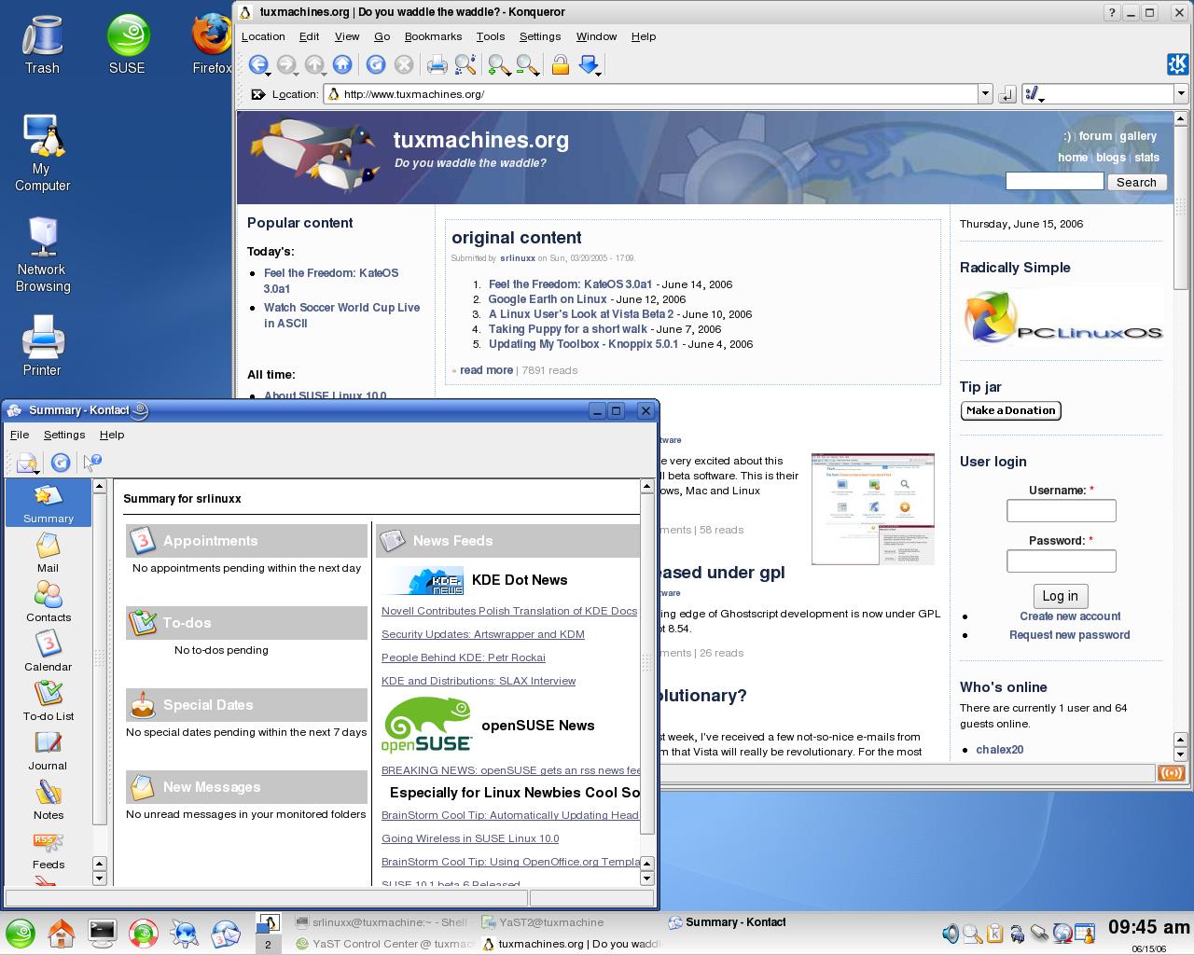Open the Tools menu in Konqueror
This screenshot has width=1194, height=955.
click(490, 36)
